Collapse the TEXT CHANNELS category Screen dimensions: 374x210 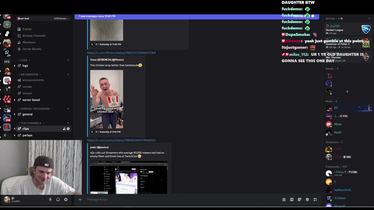point(31,123)
